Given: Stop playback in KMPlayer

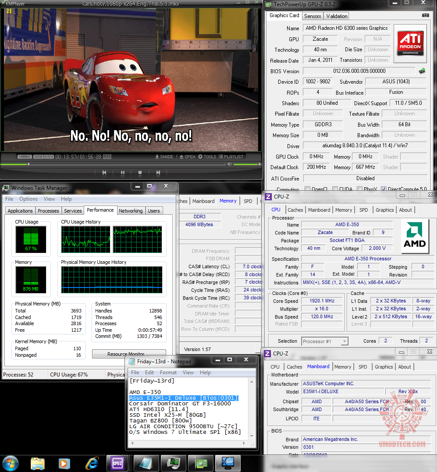Looking at the screenshot, I should point(140,173).
